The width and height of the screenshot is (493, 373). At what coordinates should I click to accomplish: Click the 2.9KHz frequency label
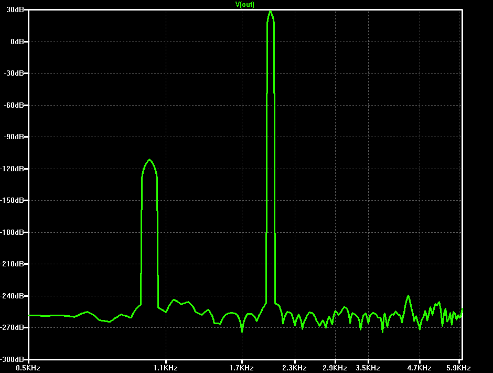[x=335, y=368]
